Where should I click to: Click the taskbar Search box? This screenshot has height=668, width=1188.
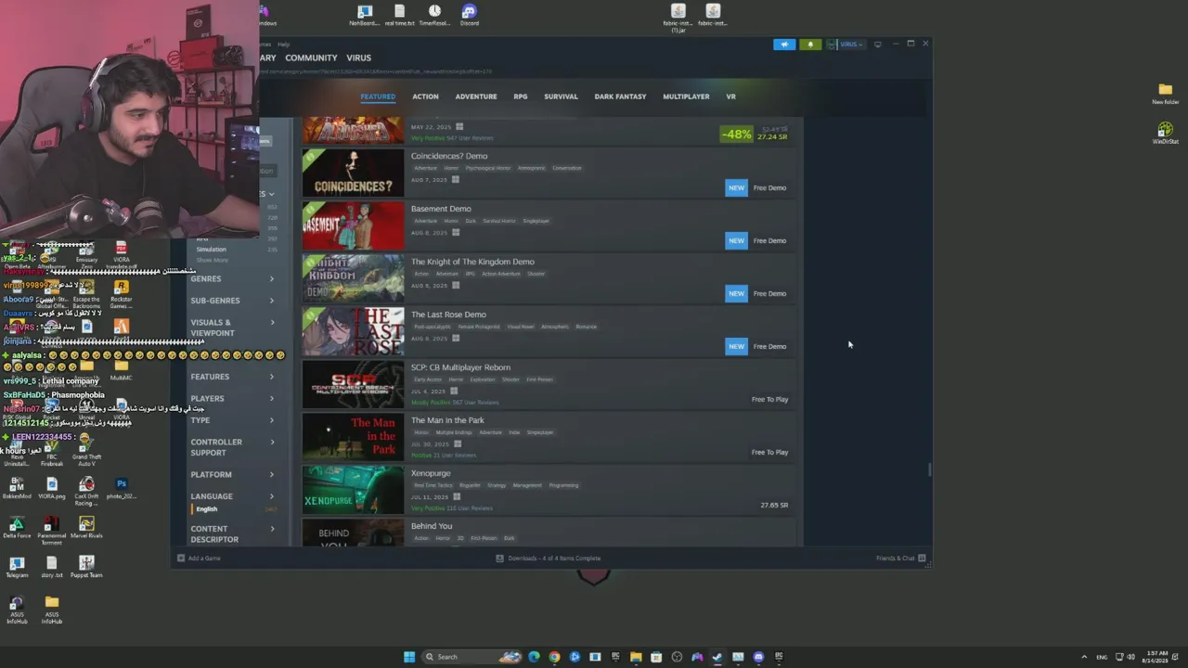(473, 657)
